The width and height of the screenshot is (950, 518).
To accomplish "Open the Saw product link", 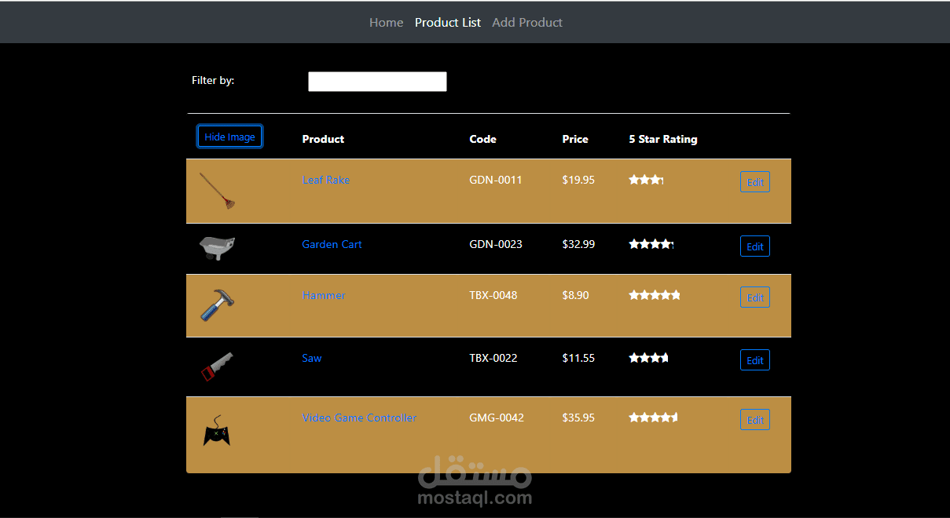I will pos(312,358).
